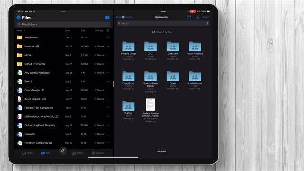Open the Signed RTR Forms folder

coord(35,64)
